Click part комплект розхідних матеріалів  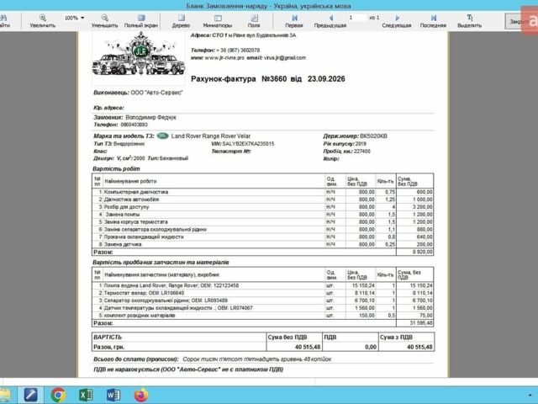click(x=263, y=316)
